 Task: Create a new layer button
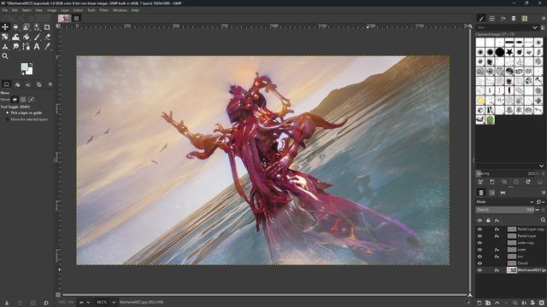[x=479, y=303]
